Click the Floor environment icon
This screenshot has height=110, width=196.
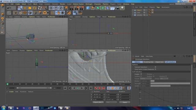tap(112, 8)
